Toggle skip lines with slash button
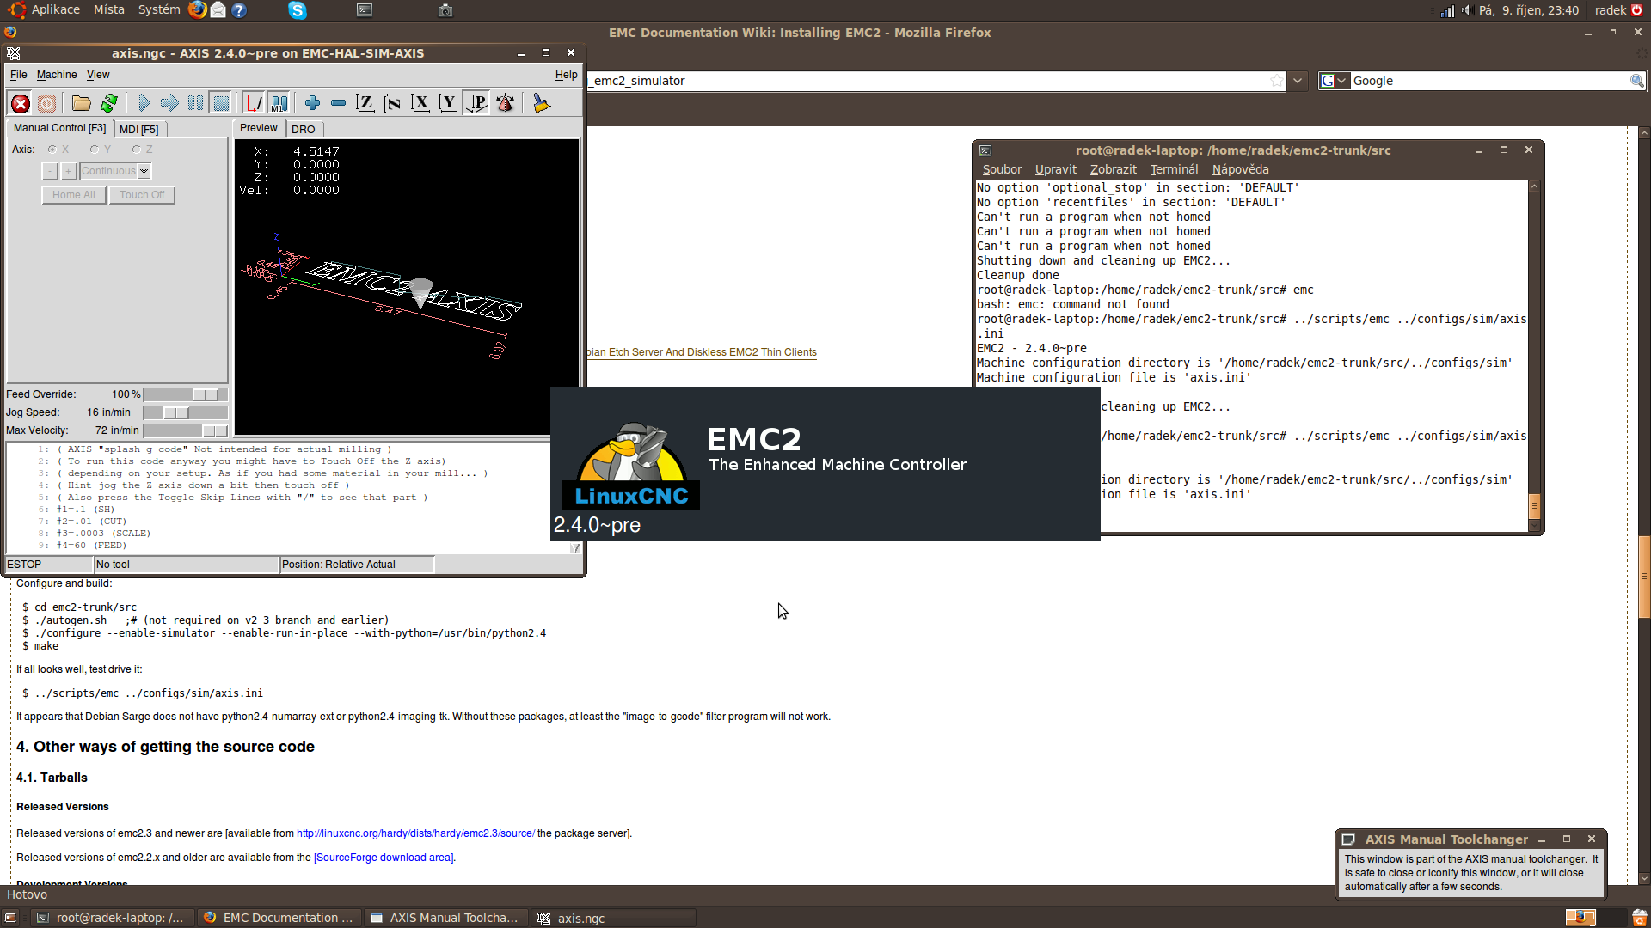 [x=254, y=104]
